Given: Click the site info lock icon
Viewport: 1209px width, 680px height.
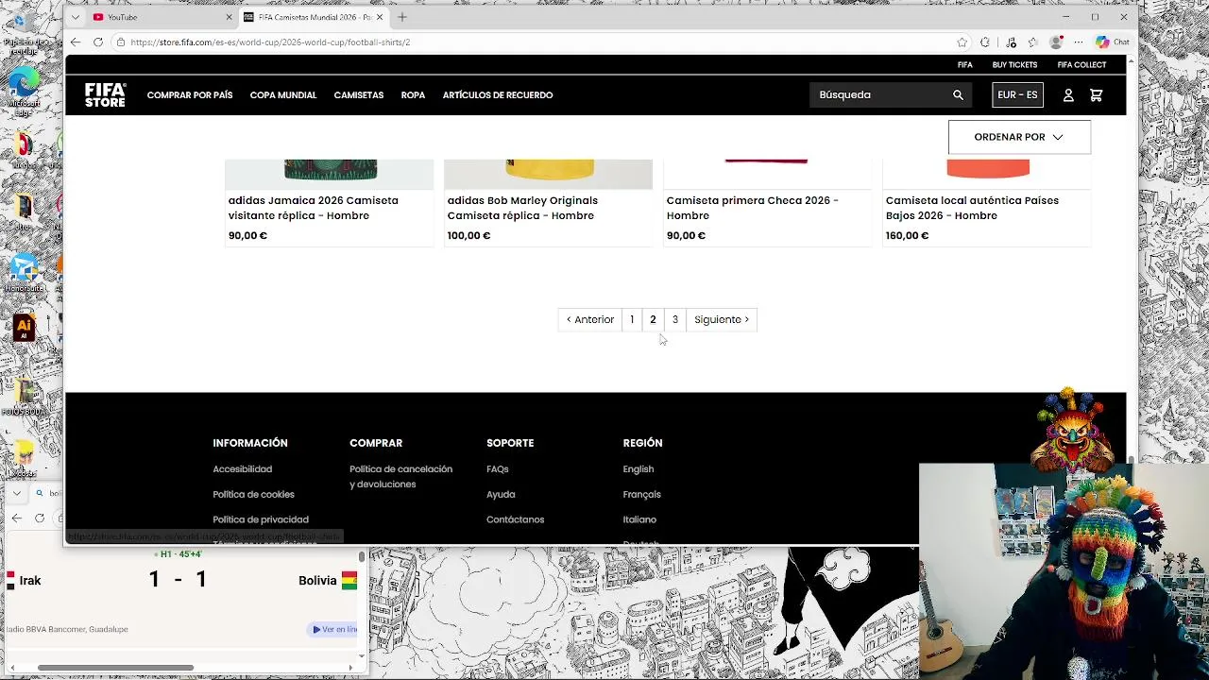Looking at the screenshot, I should (120, 42).
